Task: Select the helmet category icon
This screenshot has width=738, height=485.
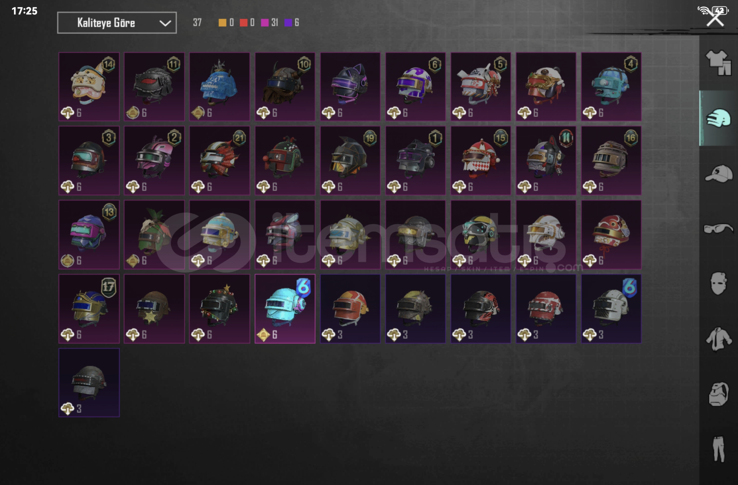Action: [x=718, y=119]
